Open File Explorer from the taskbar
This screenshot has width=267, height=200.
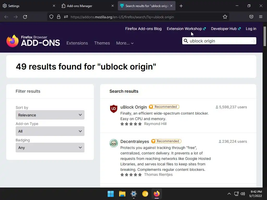point(122,194)
